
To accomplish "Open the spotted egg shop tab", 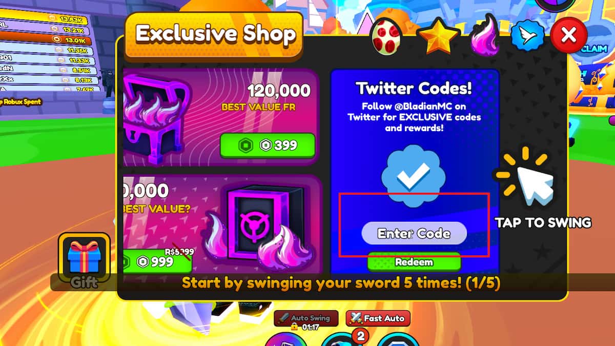I will [x=388, y=36].
